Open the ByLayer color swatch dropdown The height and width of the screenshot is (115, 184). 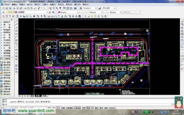point(68,12)
